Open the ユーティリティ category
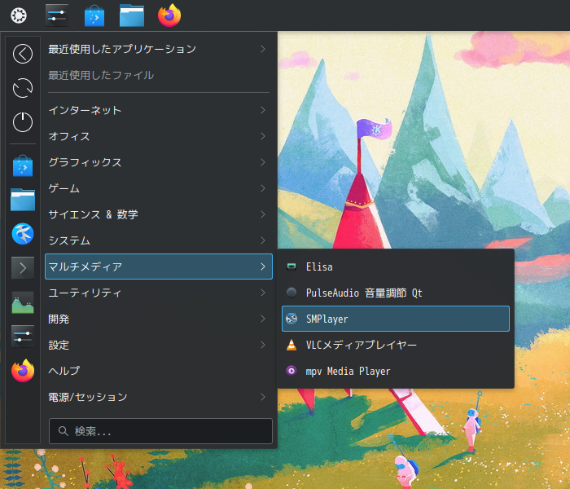Screen dimensions: 570x489 [159, 293]
